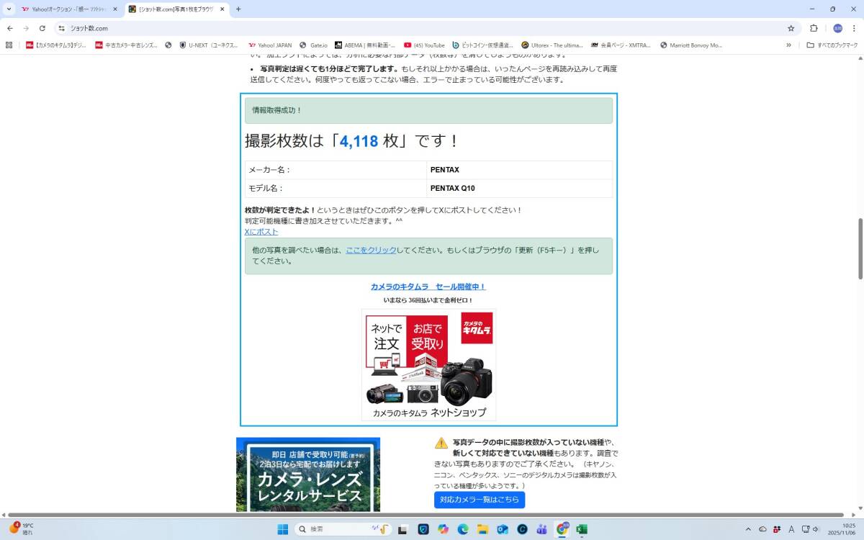Open the ビットコイン bookmark
The width and height of the screenshot is (864, 540).
[482, 45]
